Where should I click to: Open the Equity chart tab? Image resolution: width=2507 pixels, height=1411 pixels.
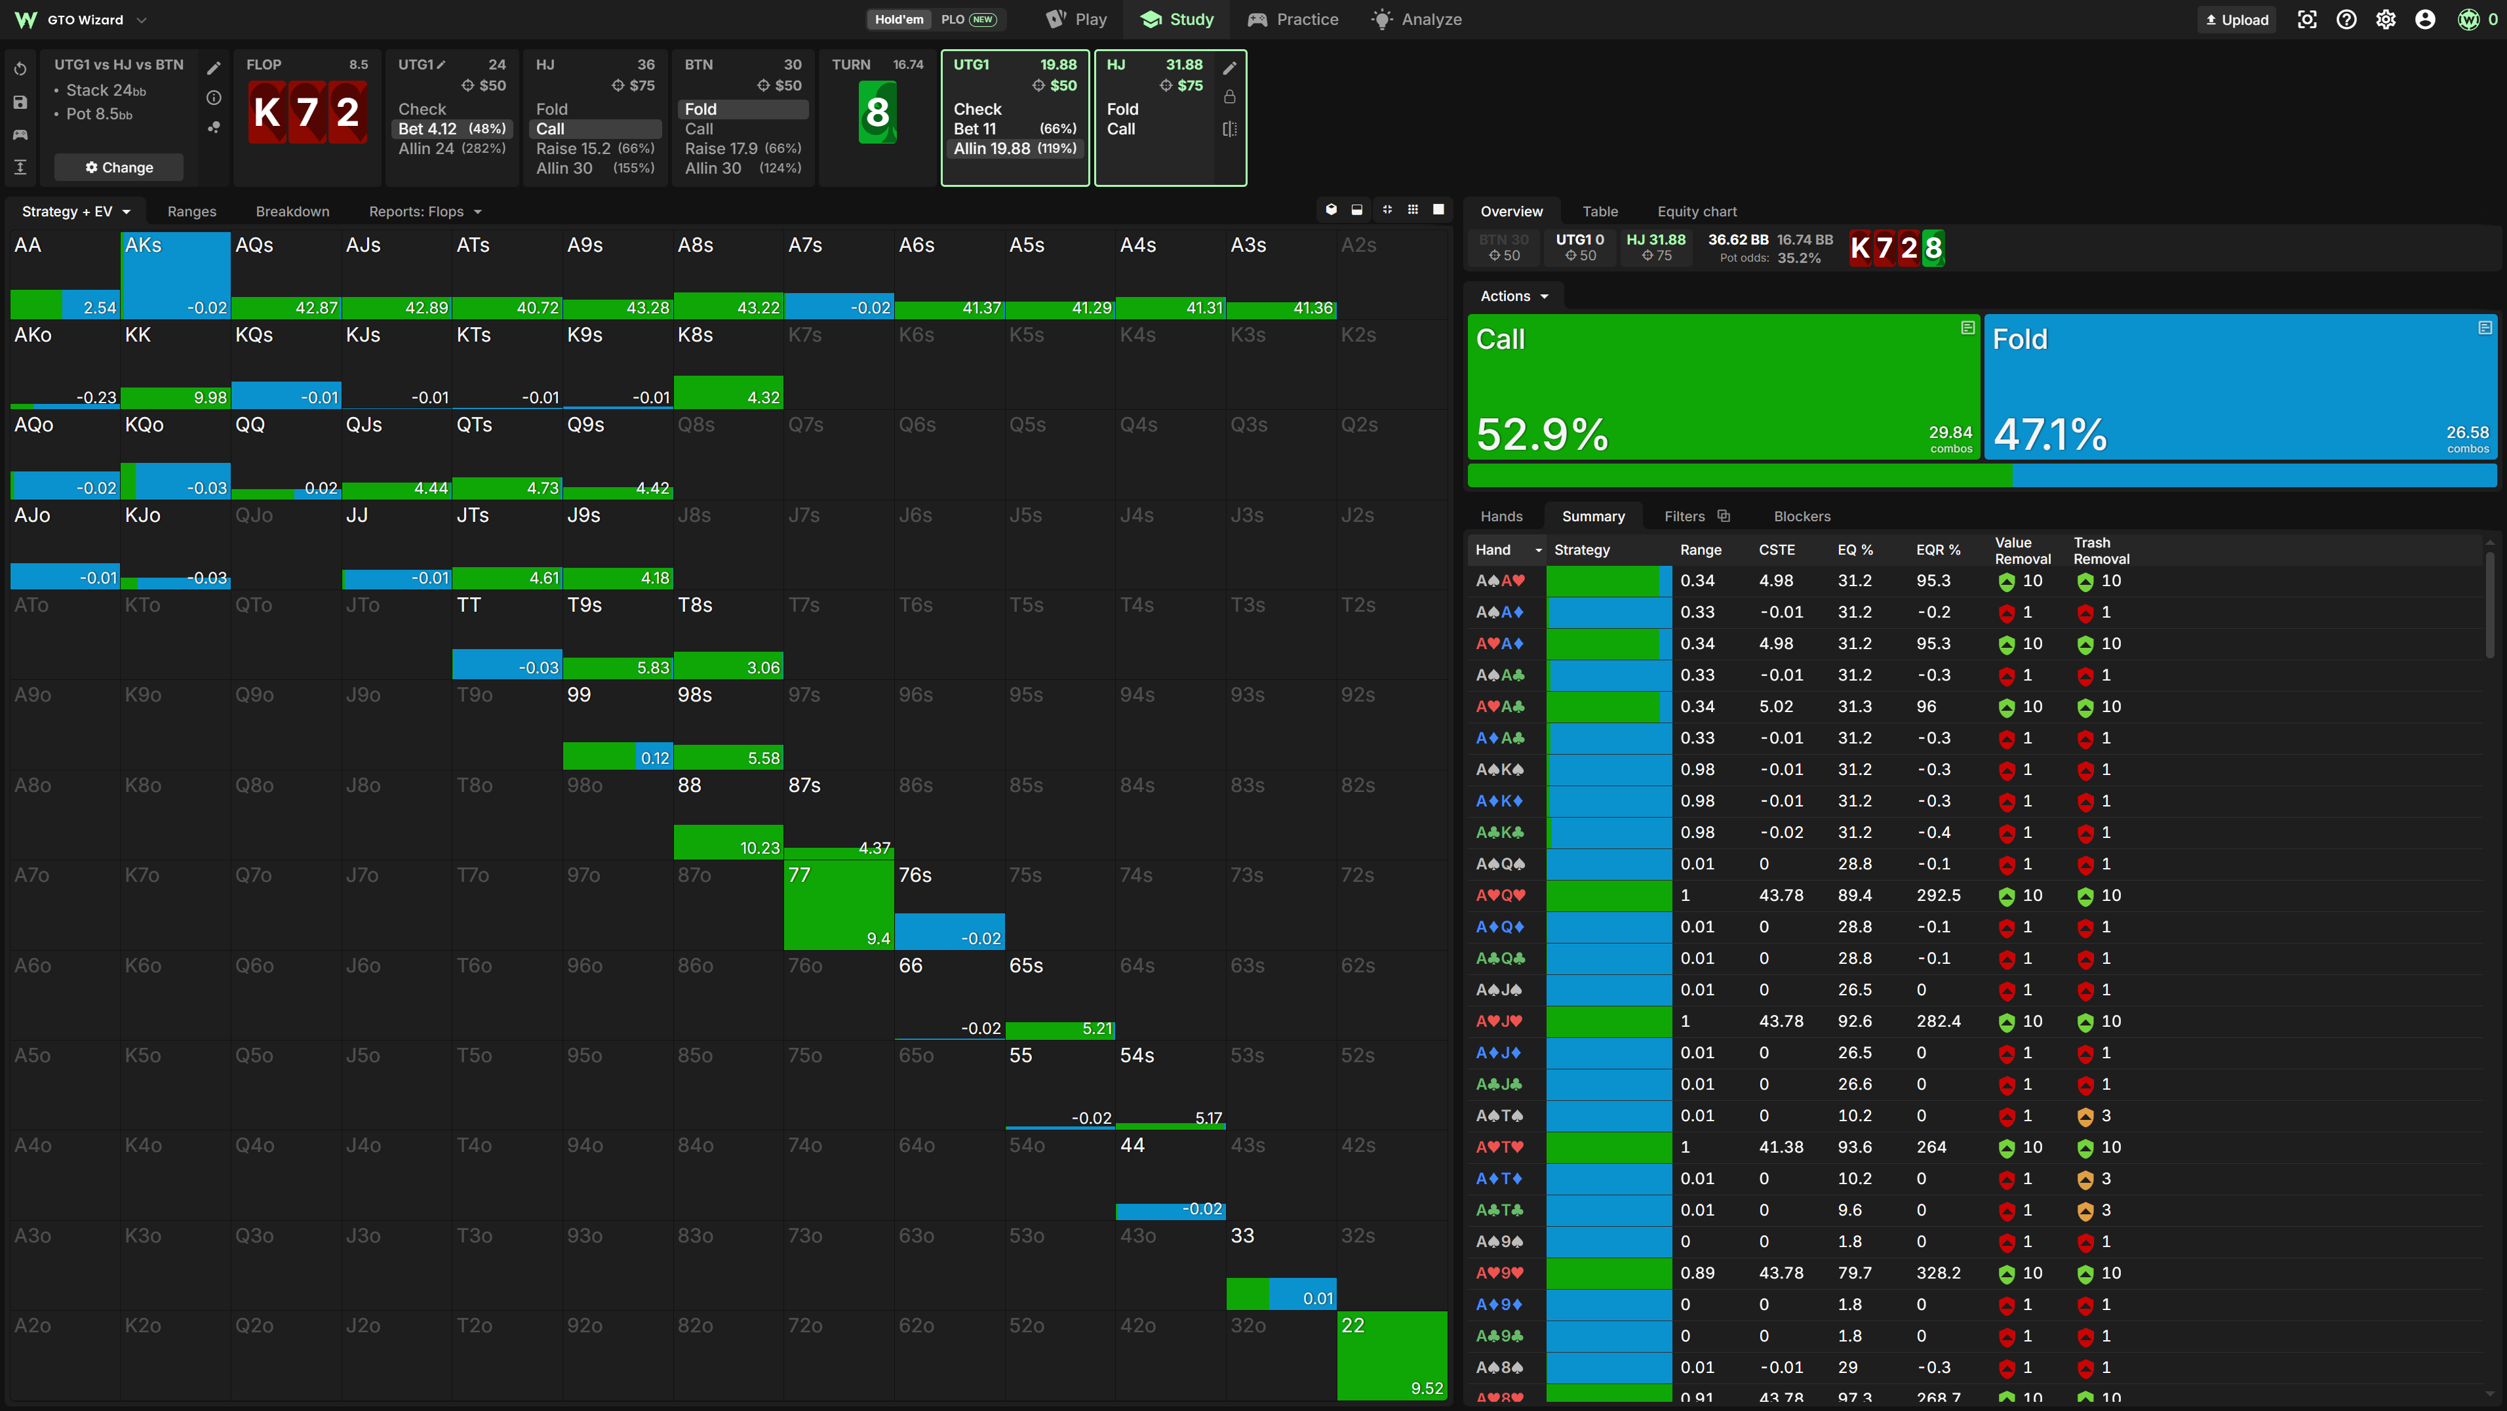[1696, 211]
